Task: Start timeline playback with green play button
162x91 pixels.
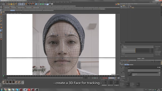Action: coord(95,78)
